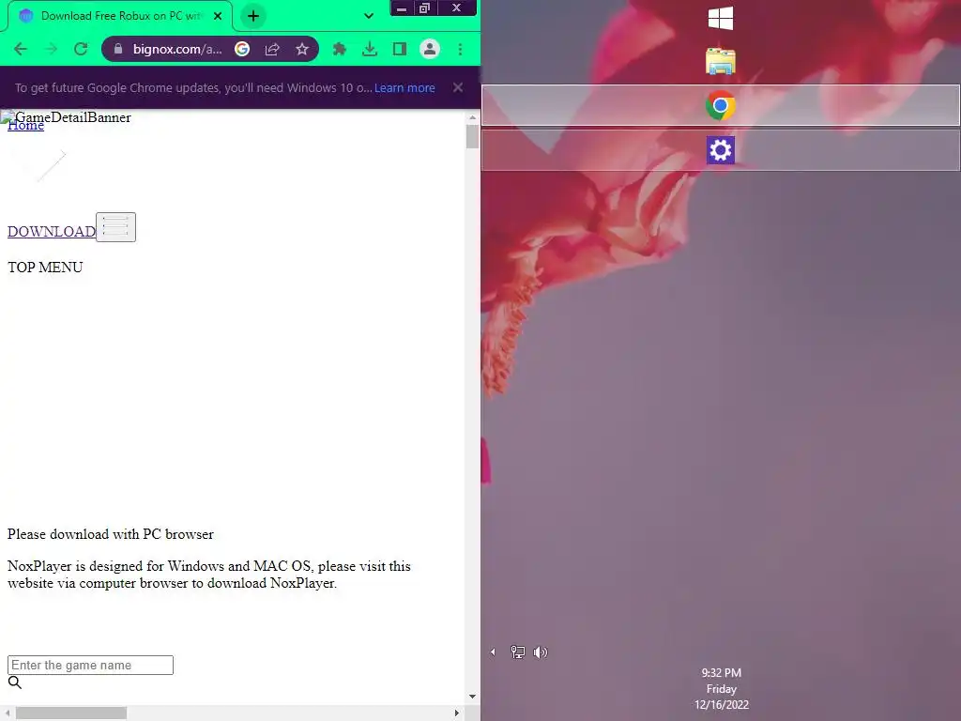Select the Chrome taskbar icon
The height and width of the screenshot is (721, 961).
(720, 106)
